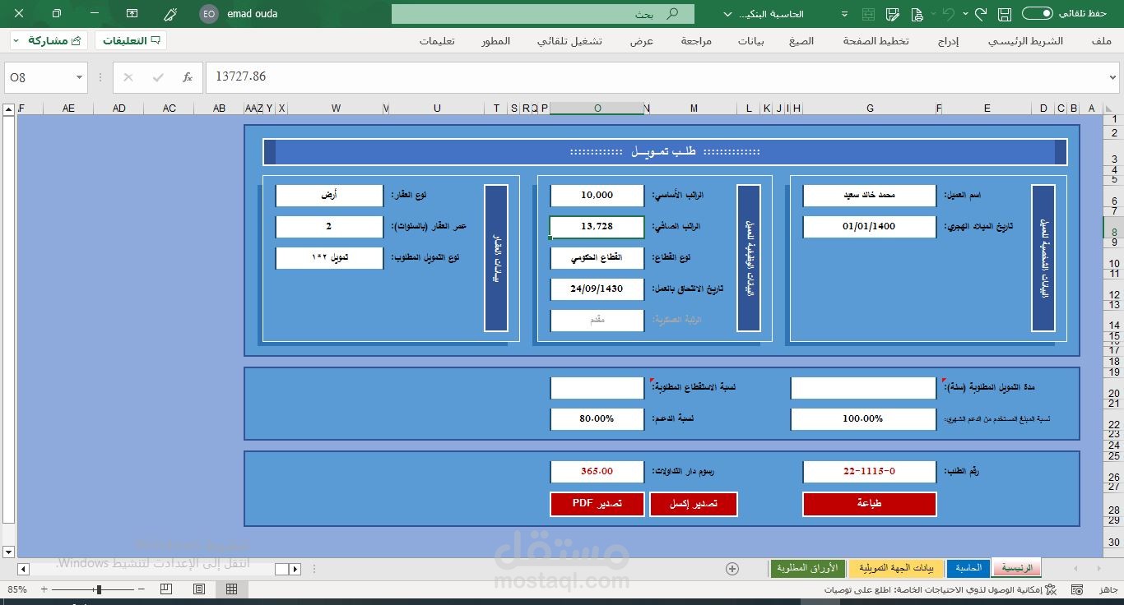
Task: Click the save-with-pen icon in quick access toolbar
Action: pos(893,14)
